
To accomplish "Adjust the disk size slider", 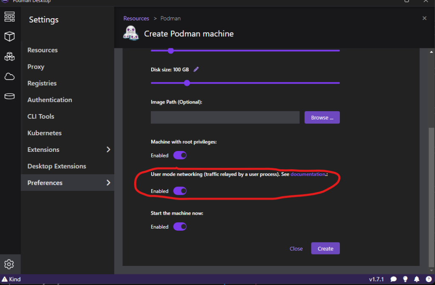I will (187, 83).
